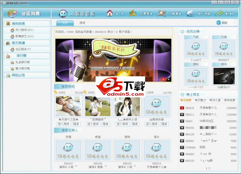Viewport: 241px width, 174px height.
Task: Switch to the 房间 tab
Action: [82, 23]
